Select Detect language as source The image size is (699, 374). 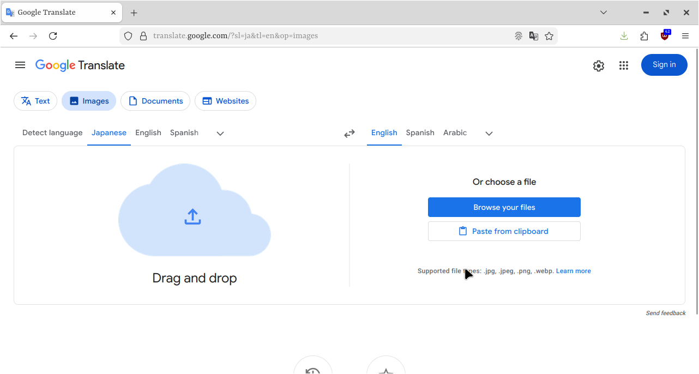pos(52,132)
